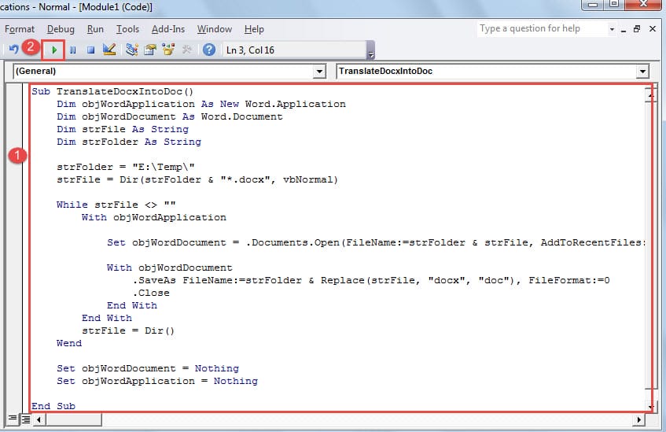Click the 'Type a question for help' box
The height and width of the screenshot is (432, 666).
[x=542, y=29]
